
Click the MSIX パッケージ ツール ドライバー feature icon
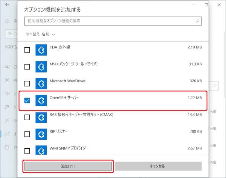pyautogui.click(x=41, y=67)
